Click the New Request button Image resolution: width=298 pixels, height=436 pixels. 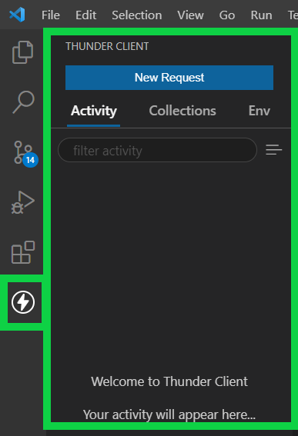[x=169, y=78]
